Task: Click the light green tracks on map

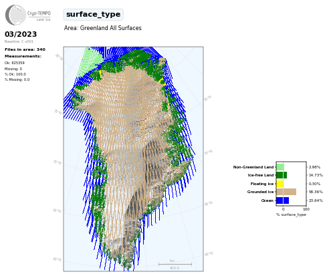Action: click(x=89, y=61)
